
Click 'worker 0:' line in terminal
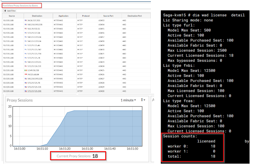point(191,146)
